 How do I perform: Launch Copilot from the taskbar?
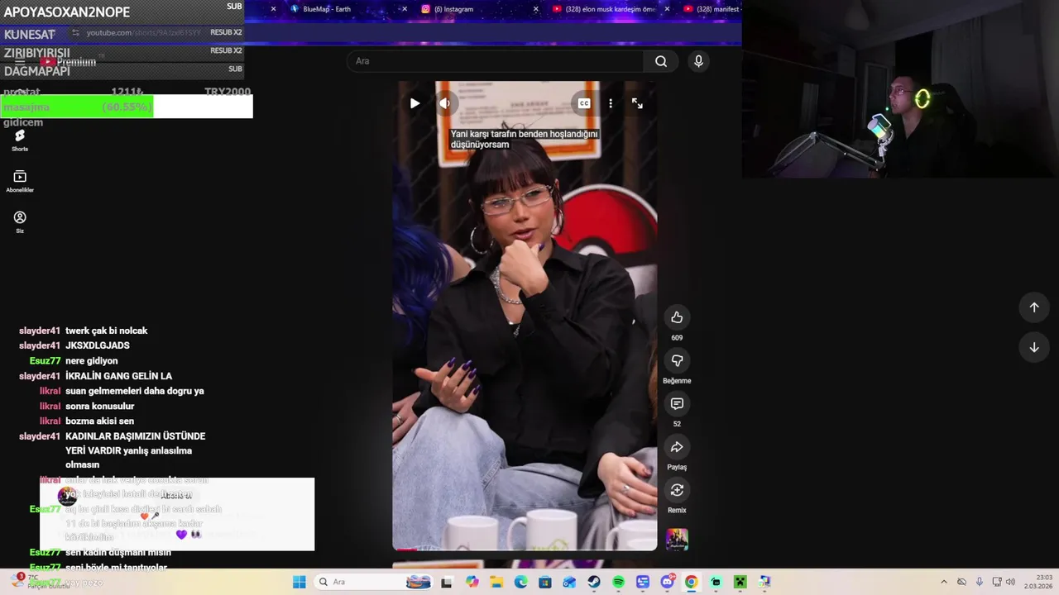point(472,582)
